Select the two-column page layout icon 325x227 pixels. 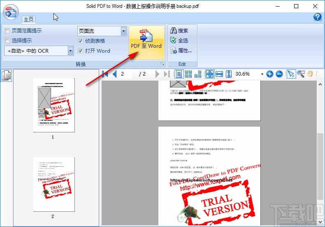point(188,74)
